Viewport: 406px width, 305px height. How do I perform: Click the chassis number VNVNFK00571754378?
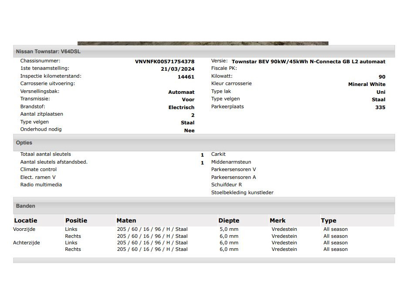pos(165,62)
